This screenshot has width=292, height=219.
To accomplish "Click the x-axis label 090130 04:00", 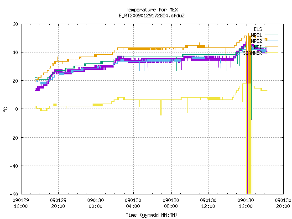I will point(133,203).
